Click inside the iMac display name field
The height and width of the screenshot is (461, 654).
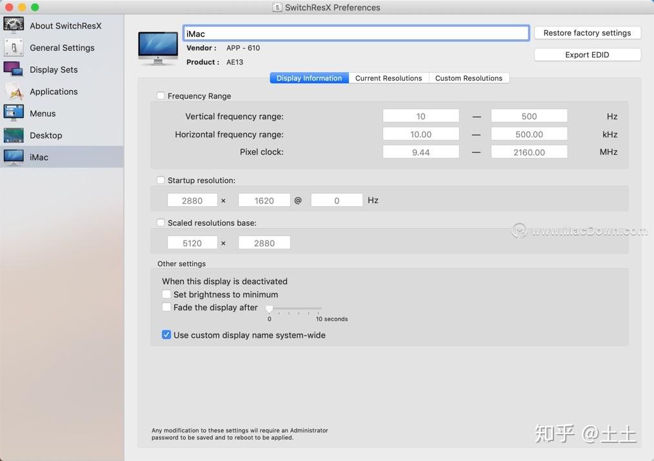point(356,32)
